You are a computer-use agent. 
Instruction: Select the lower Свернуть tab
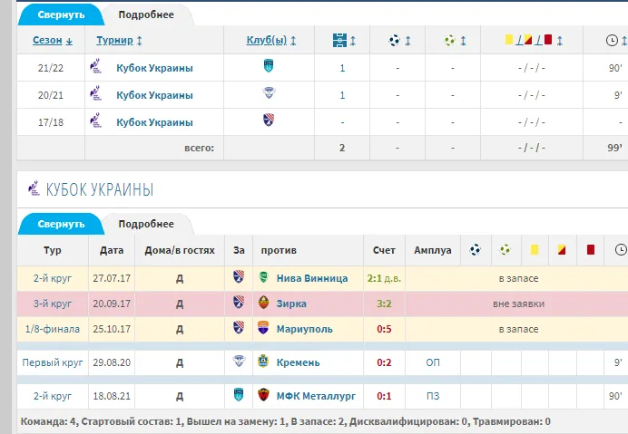61,224
